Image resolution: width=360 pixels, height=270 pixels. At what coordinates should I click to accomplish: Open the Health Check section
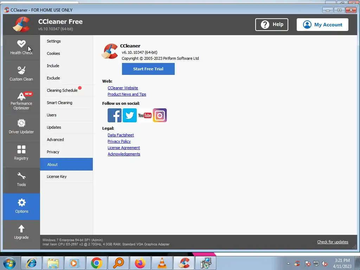click(x=21, y=48)
